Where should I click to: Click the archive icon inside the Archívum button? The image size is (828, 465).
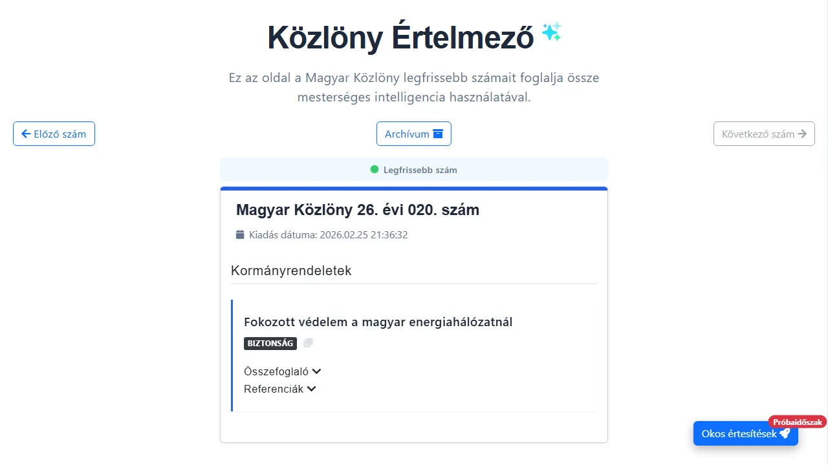pos(439,134)
